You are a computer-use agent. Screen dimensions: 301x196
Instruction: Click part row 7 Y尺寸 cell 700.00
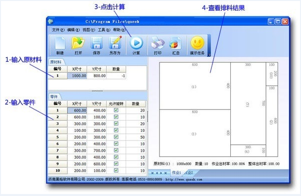pyautogui.click(x=97, y=151)
